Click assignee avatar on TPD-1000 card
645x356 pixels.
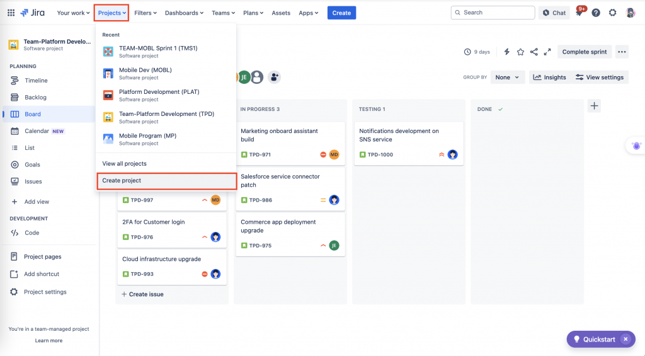pos(452,154)
